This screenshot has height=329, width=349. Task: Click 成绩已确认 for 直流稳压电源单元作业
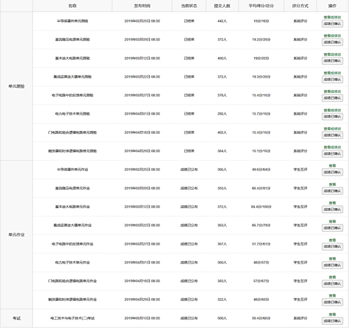pyautogui.click(x=332, y=191)
